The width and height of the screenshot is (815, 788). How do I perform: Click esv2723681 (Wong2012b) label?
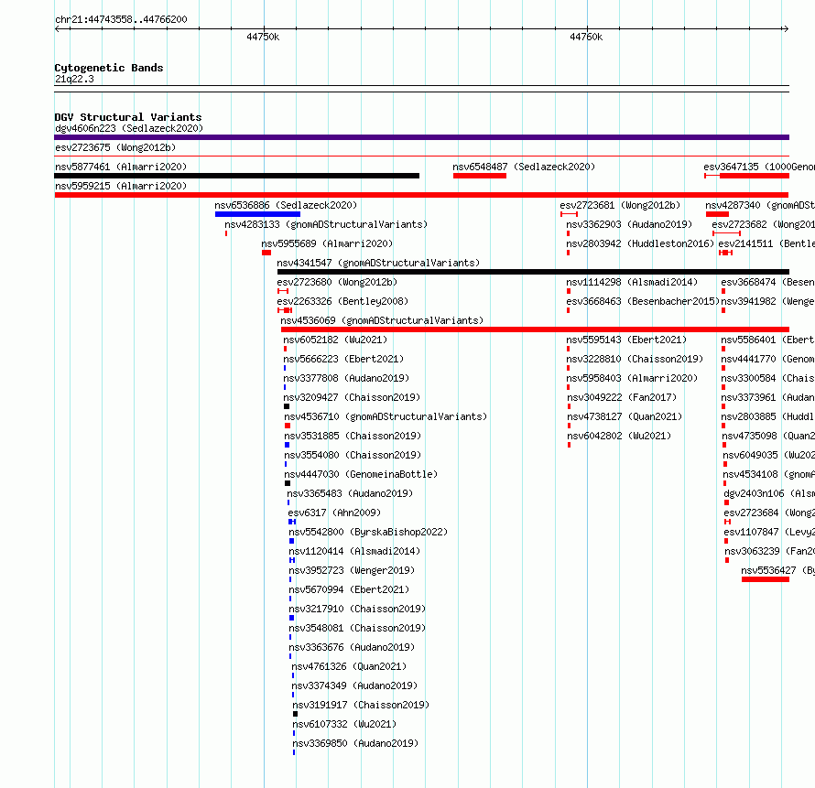click(620, 205)
